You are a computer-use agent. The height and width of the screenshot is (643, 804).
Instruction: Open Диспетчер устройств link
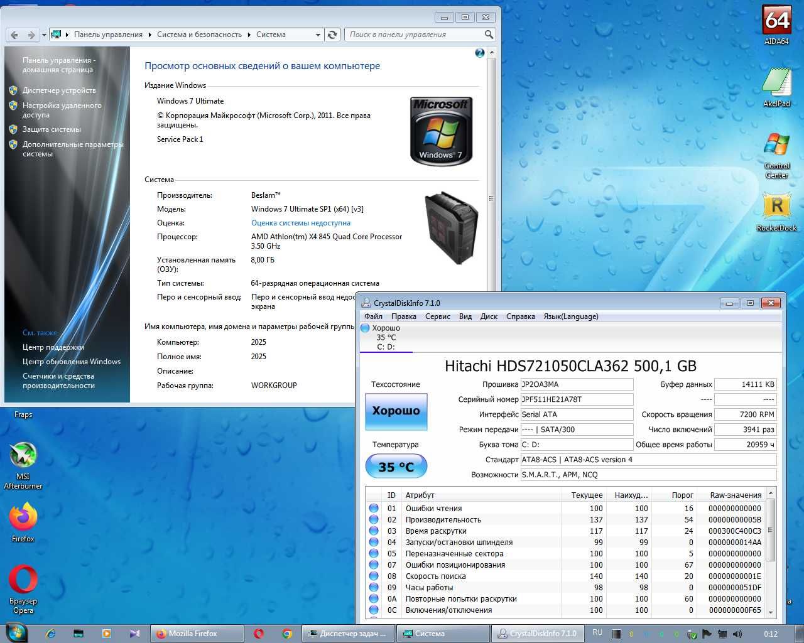[59, 90]
